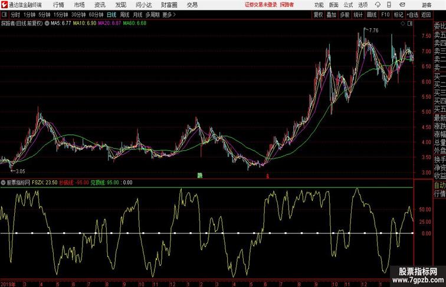Add stock with +自选 button
446x287 pixels.
[412, 15]
